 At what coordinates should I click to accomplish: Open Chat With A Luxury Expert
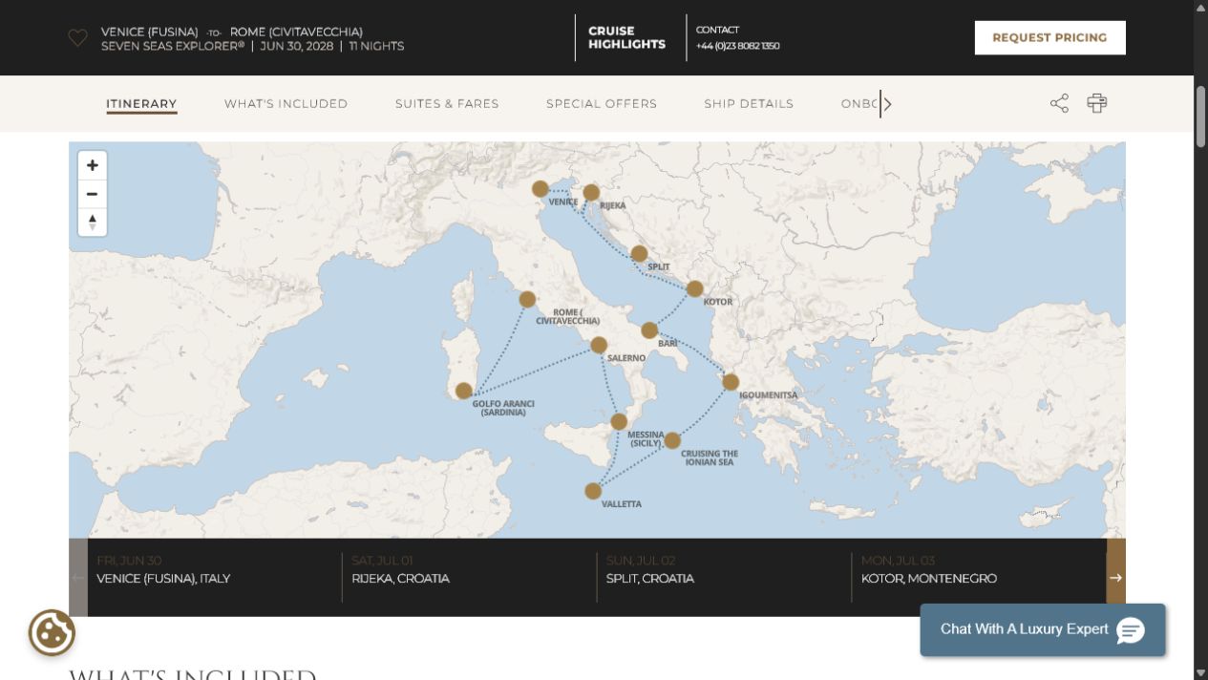(1043, 629)
